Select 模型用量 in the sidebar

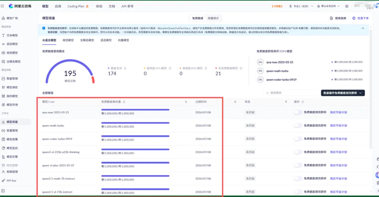point(10,122)
